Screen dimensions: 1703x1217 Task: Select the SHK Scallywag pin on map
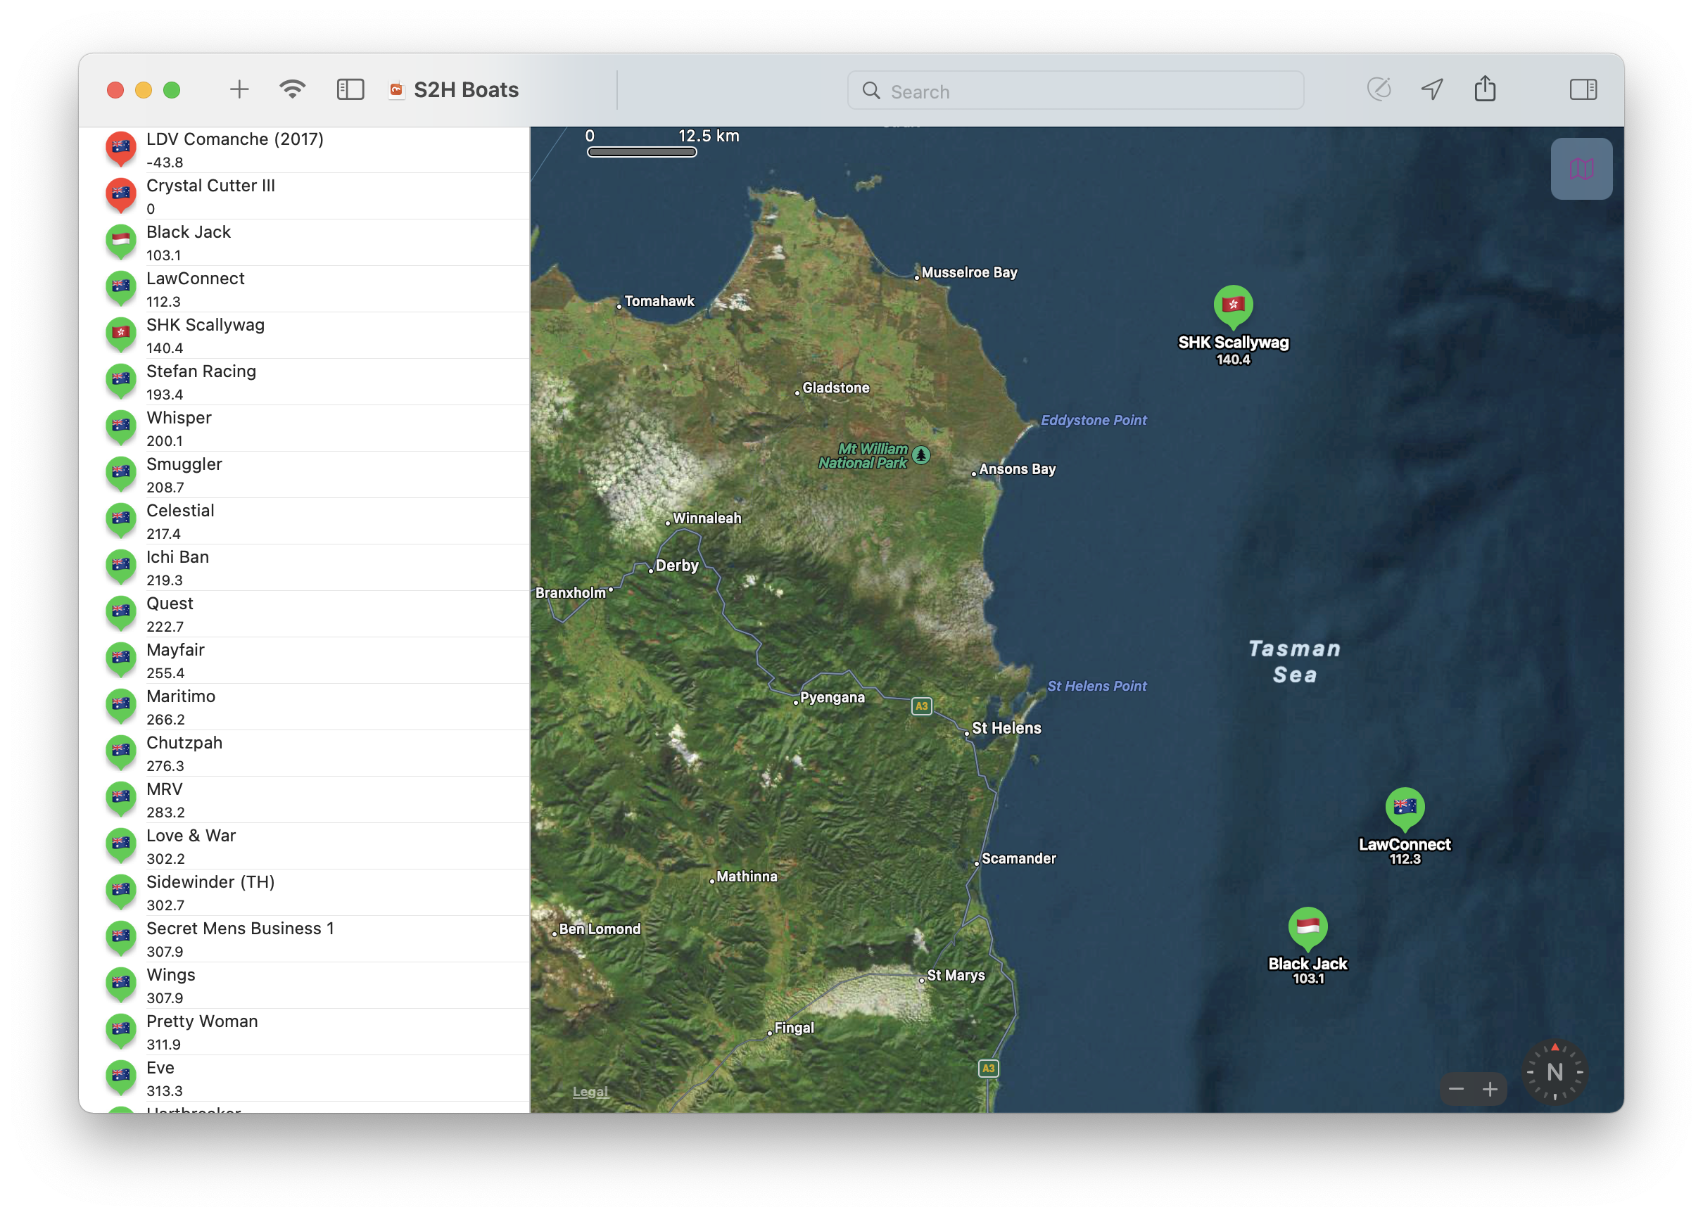point(1233,307)
